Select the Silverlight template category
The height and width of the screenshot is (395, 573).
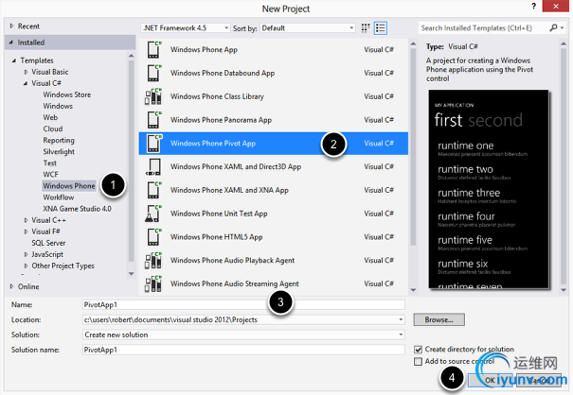click(x=59, y=152)
